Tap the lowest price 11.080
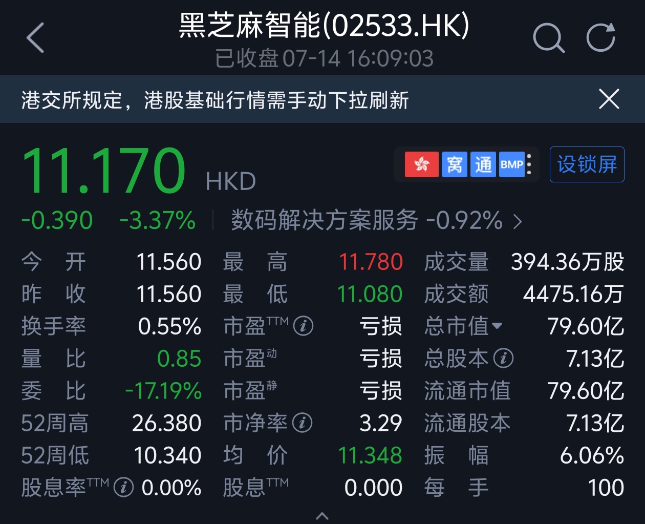645x524 pixels. point(370,294)
